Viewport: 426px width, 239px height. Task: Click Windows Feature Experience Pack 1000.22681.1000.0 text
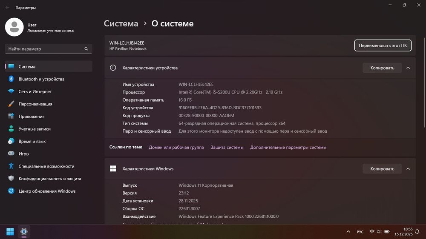pos(228,216)
